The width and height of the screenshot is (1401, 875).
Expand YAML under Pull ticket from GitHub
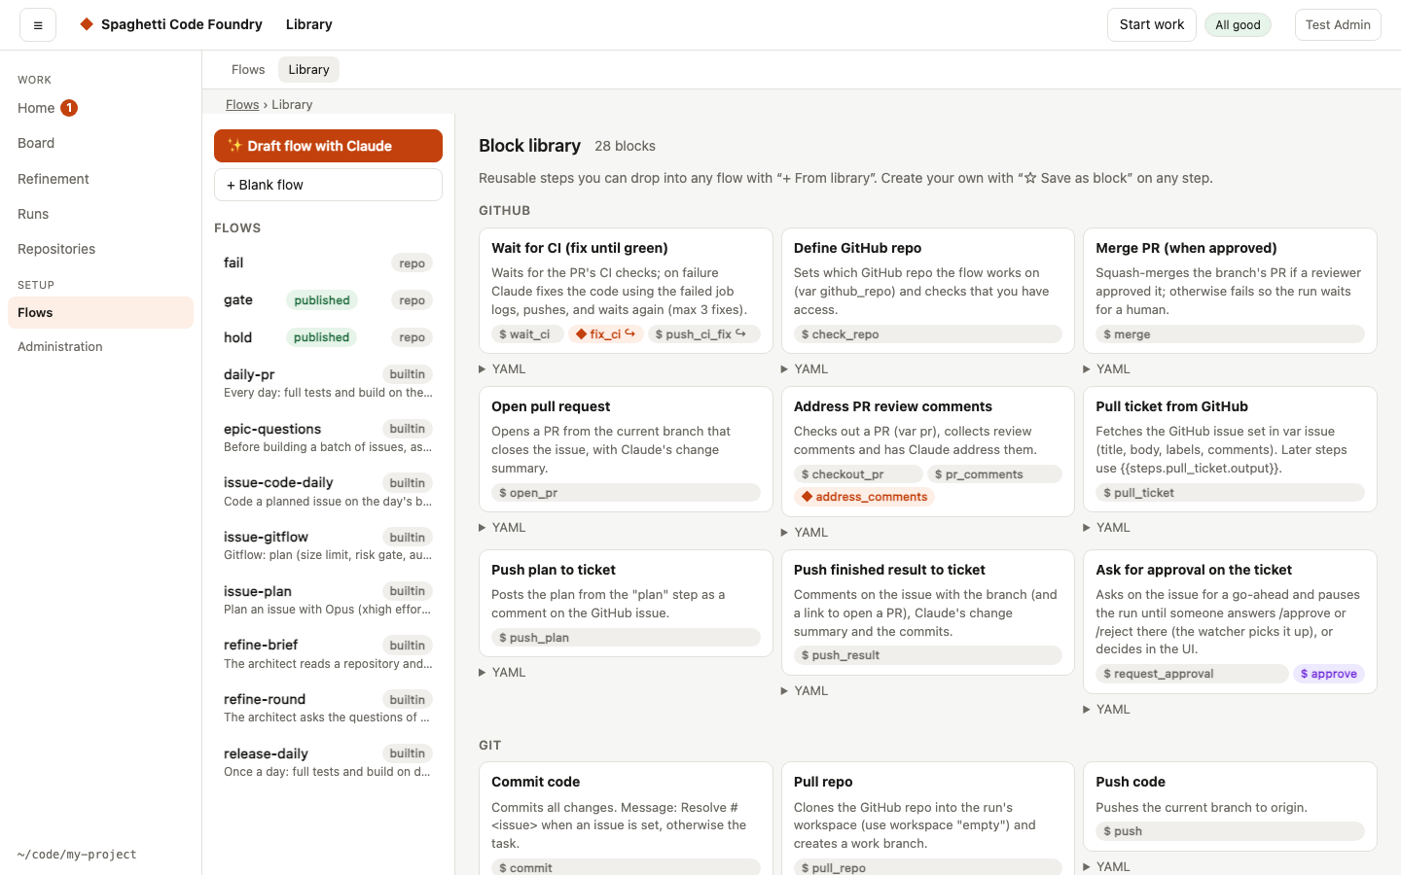coord(1106,528)
